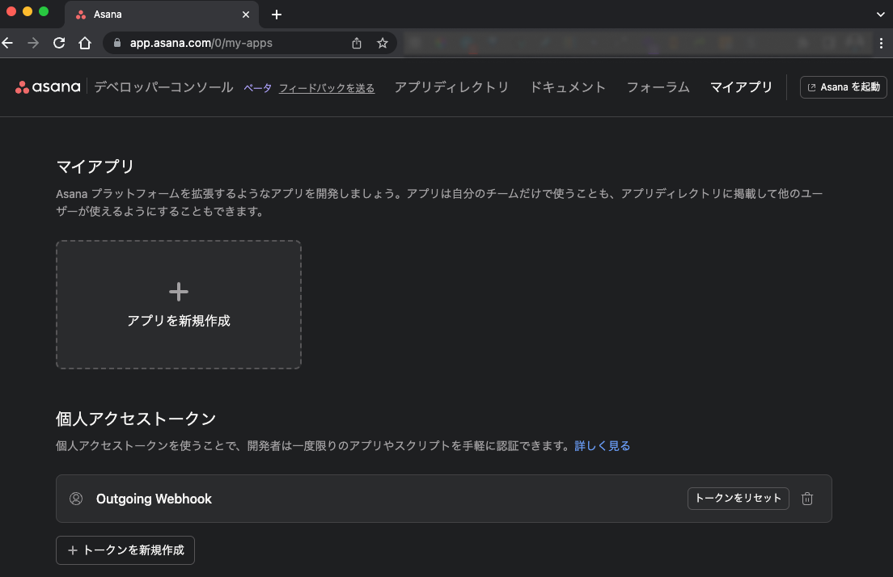893x577 pixels.
Task: Click the デベロッパーコンソール title text
Action: pyautogui.click(x=163, y=87)
